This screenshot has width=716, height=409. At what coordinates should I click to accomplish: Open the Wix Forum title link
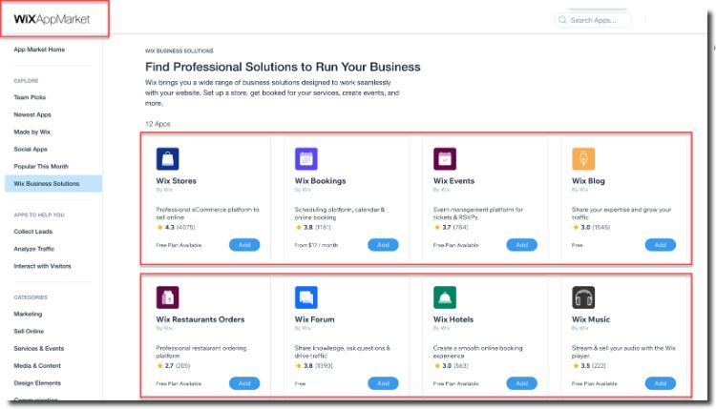point(315,319)
